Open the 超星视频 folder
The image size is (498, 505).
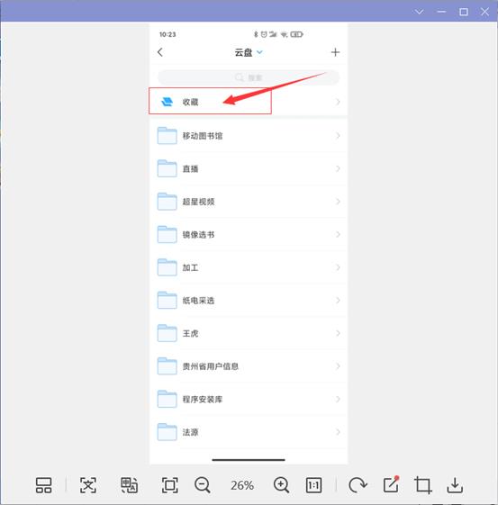(249, 202)
